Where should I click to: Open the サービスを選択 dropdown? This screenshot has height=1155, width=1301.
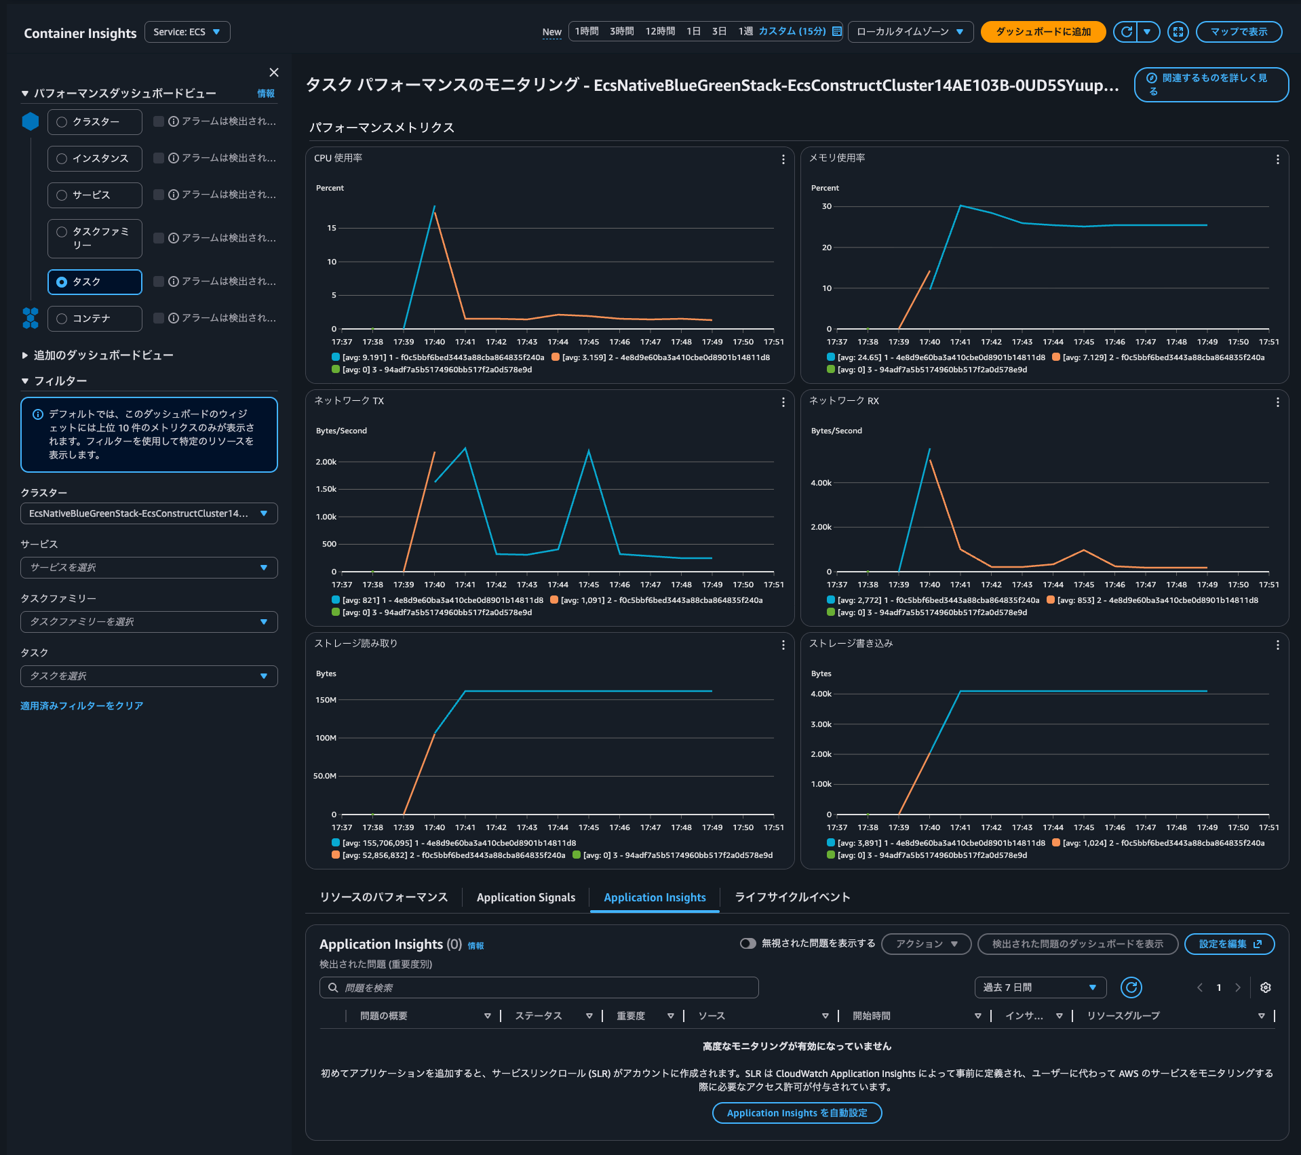[x=149, y=567]
